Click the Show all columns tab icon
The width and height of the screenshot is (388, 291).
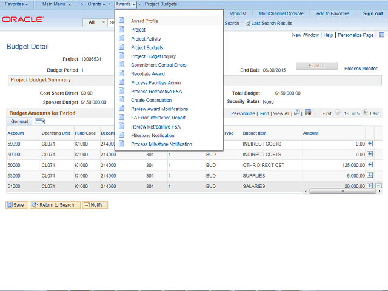pos(40,122)
